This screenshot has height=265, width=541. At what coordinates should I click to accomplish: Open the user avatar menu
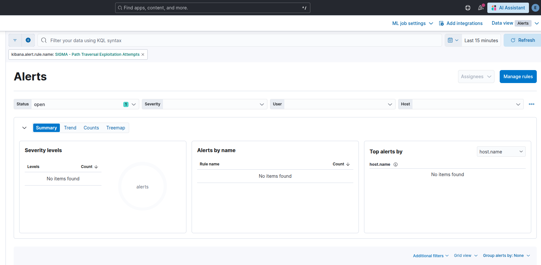(x=535, y=8)
